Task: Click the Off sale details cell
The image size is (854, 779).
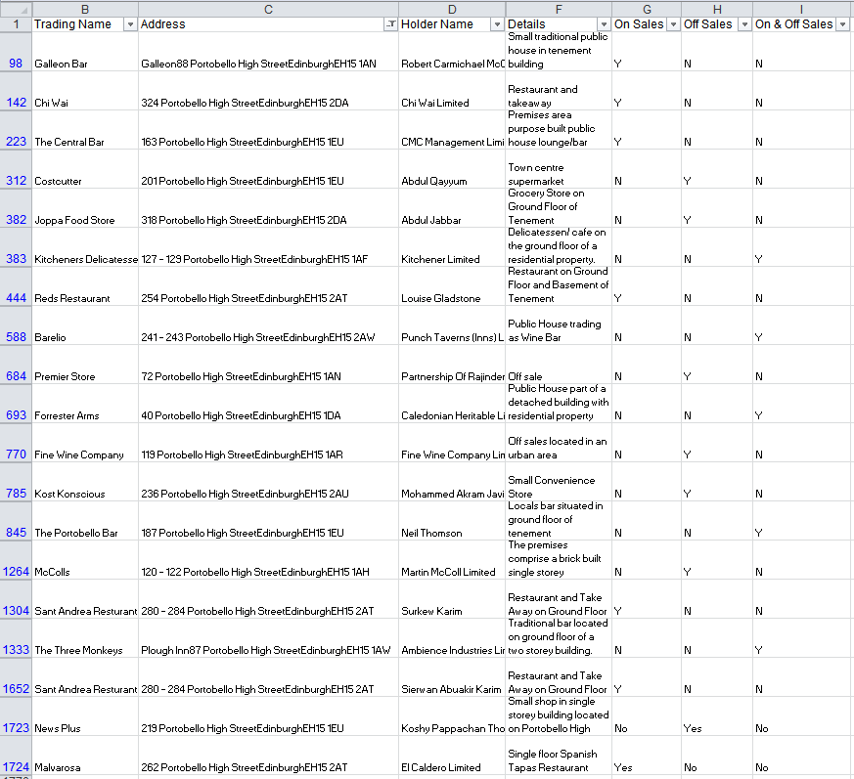Action: tap(559, 365)
